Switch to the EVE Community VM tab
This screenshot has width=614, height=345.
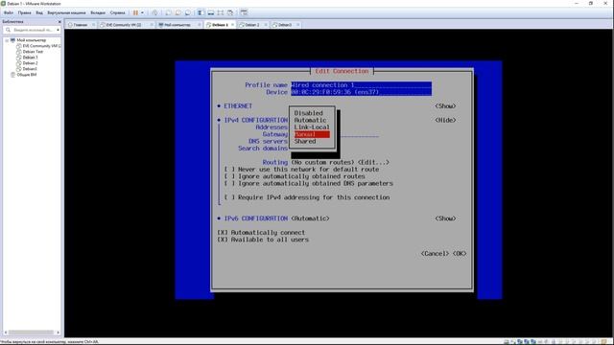tap(124, 25)
